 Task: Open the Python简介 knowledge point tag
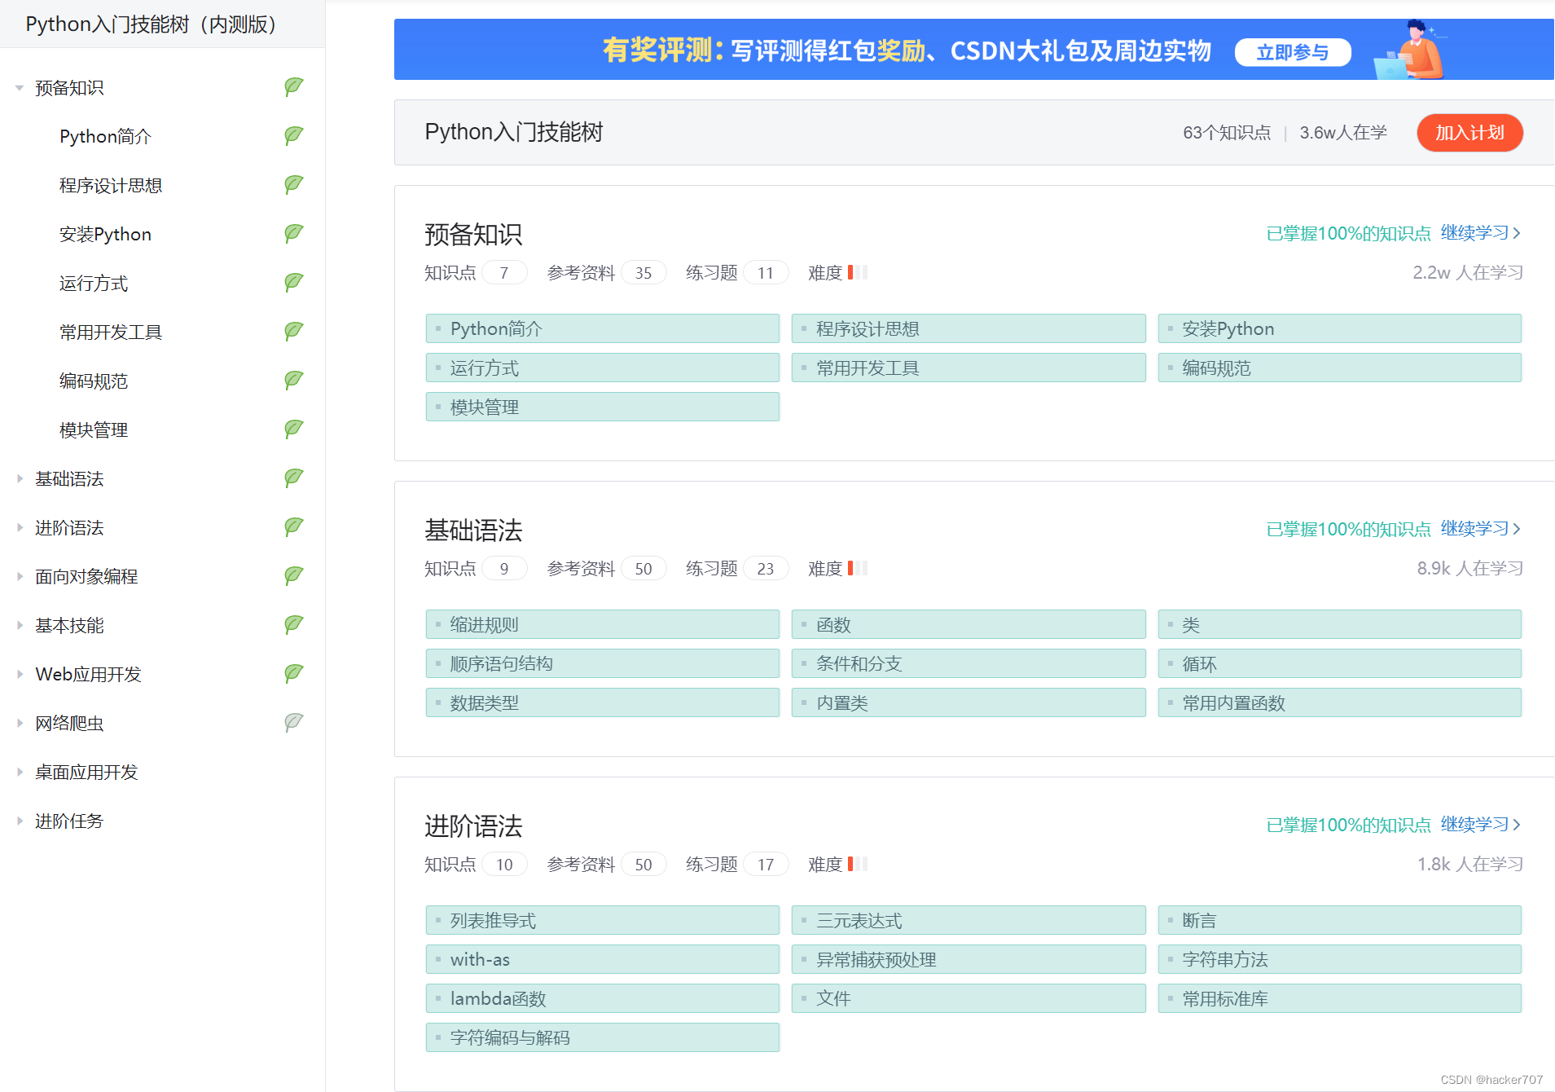[602, 328]
